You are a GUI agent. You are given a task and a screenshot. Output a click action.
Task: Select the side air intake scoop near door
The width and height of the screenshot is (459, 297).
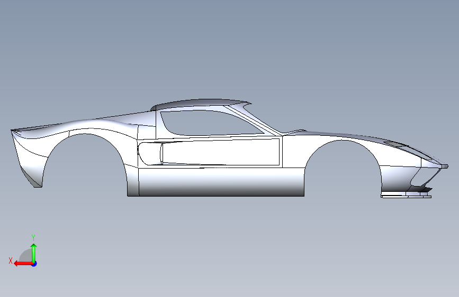click(x=150, y=153)
